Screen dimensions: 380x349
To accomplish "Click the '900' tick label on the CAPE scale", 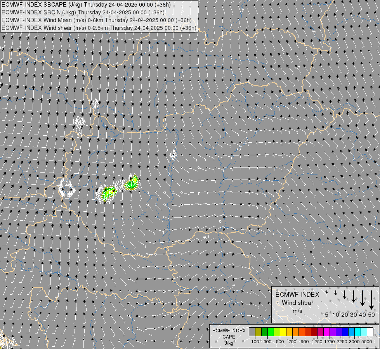I will tap(305, 342).
